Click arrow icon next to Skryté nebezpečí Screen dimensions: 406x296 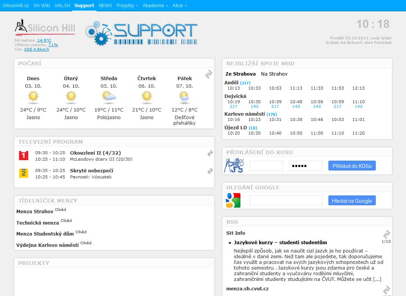[210, 171]
